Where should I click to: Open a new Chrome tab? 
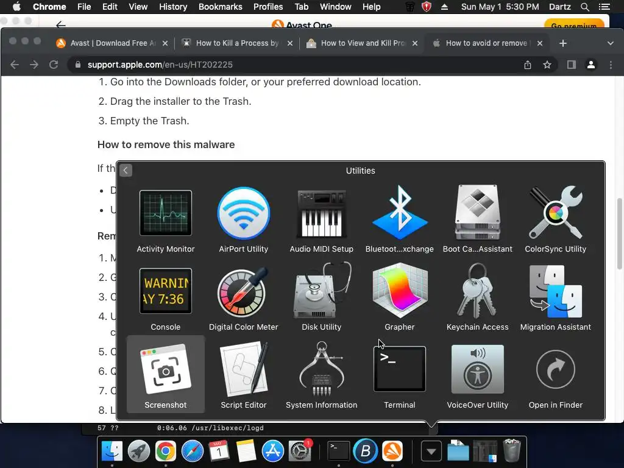coord(562,43)
